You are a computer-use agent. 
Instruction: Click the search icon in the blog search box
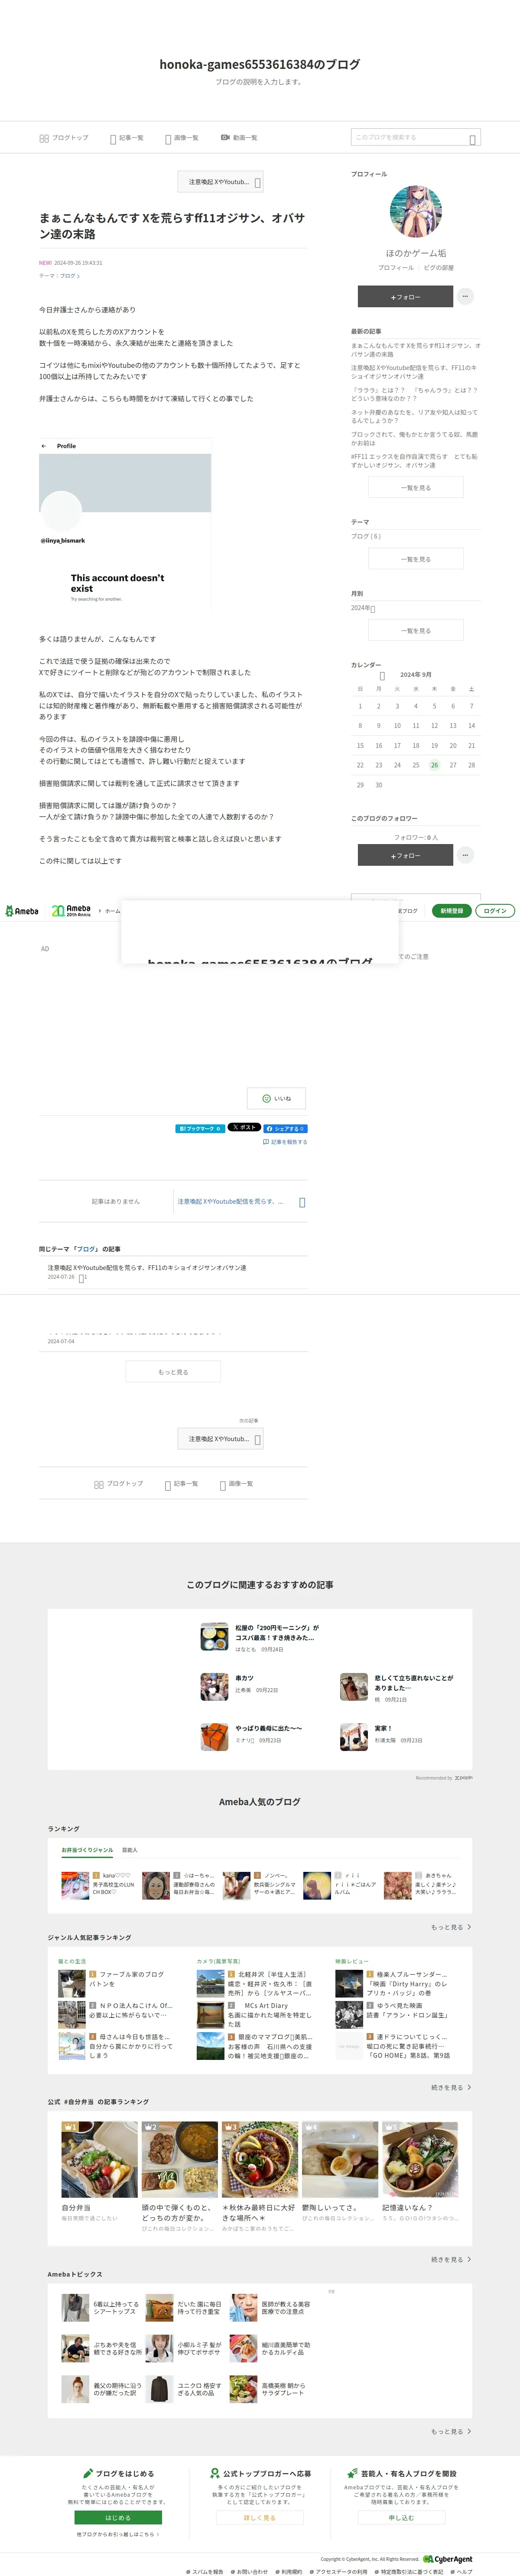(473, 139)
